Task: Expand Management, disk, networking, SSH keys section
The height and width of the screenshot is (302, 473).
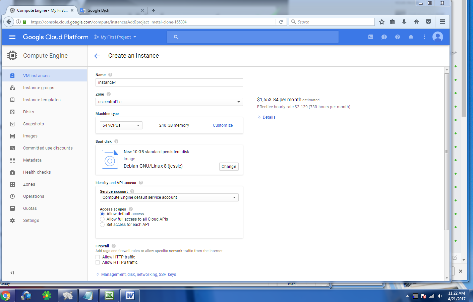Action: [x=138, y=275]
